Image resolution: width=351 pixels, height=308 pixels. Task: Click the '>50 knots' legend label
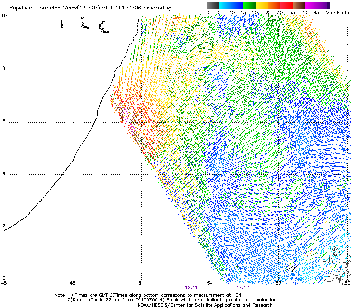[337, 13]
